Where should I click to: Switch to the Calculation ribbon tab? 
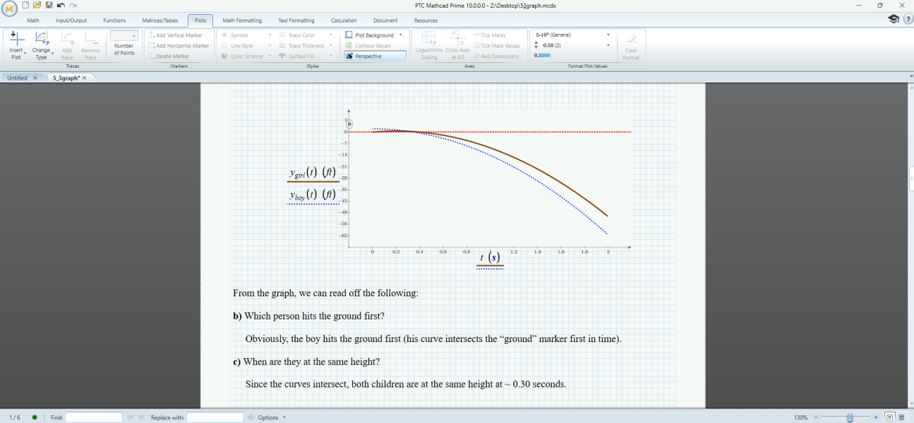click(x=344, y=20)
